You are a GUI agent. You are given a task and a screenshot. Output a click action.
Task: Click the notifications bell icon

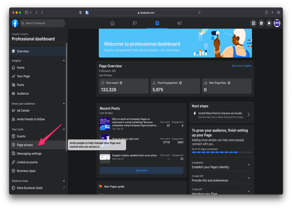pos(269,23)
